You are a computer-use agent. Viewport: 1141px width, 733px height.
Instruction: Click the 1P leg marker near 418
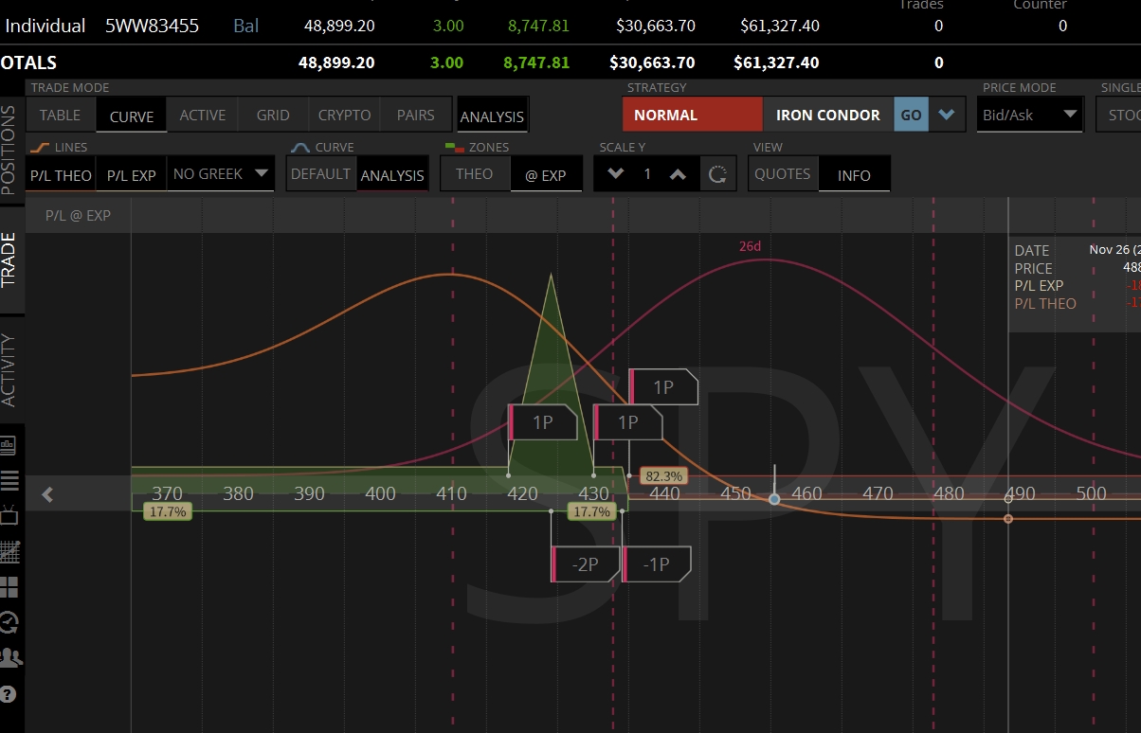coord(543,422)
